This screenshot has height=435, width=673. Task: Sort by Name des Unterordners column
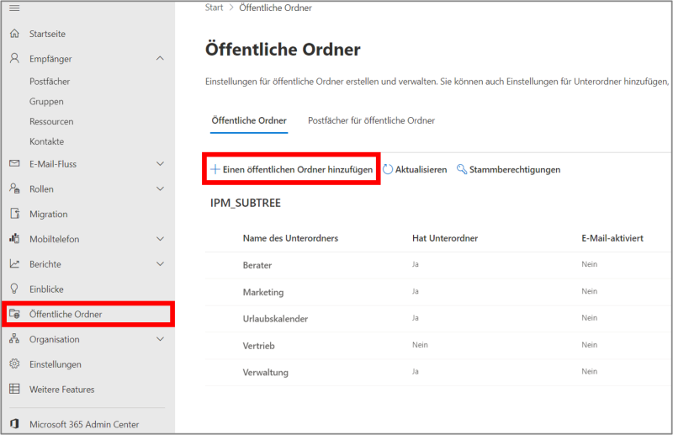coord(290,238)
